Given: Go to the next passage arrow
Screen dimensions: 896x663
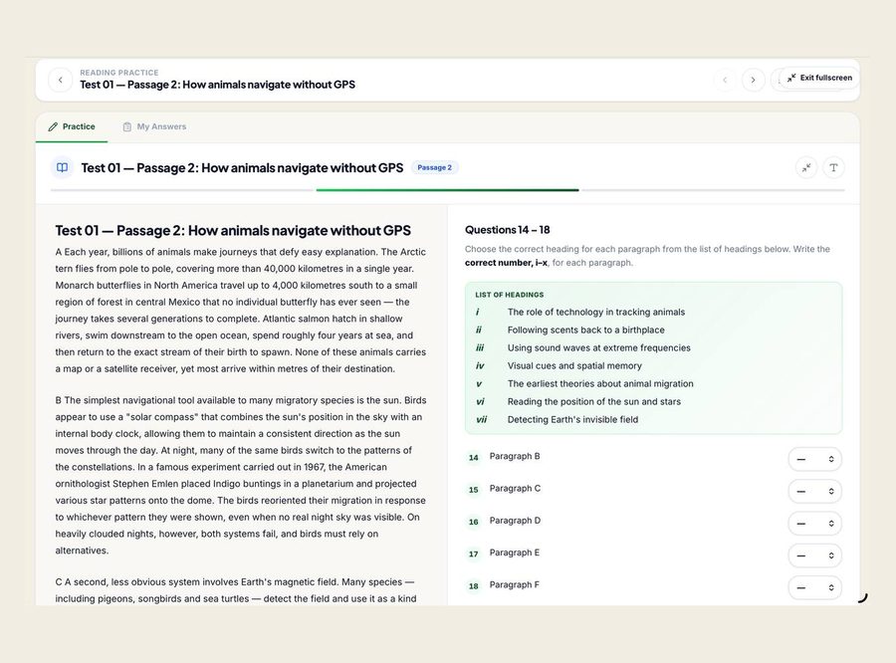Looking at the screenshot, I should (x=754, y=80).
